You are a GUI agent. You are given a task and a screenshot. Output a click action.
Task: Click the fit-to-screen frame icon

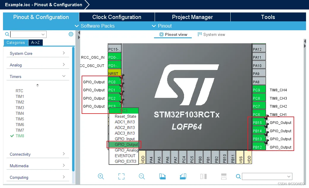click(x=121, y=176)
